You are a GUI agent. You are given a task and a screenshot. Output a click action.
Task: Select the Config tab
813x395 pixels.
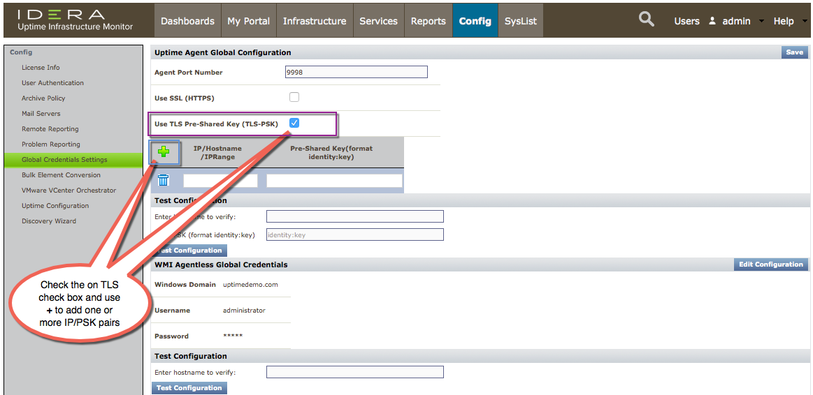(475, 21)
